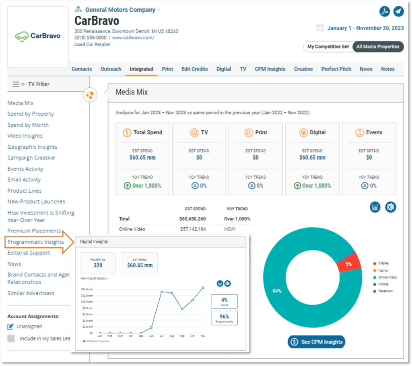The image size is (412, 366).
Task: Click the CarBravo logo thumbnail
Action: tap(38, 36)
